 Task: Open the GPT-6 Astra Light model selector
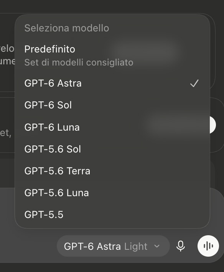pyautogui.click(x=113, y=246)
